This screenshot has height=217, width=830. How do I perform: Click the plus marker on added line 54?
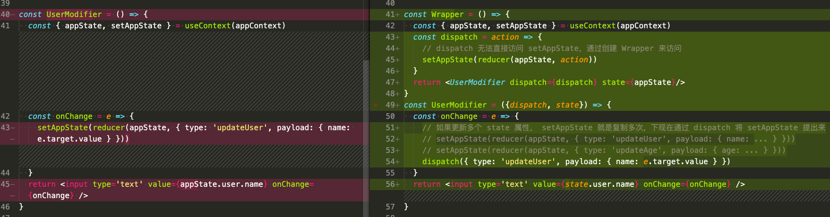[x=398, y=162]
